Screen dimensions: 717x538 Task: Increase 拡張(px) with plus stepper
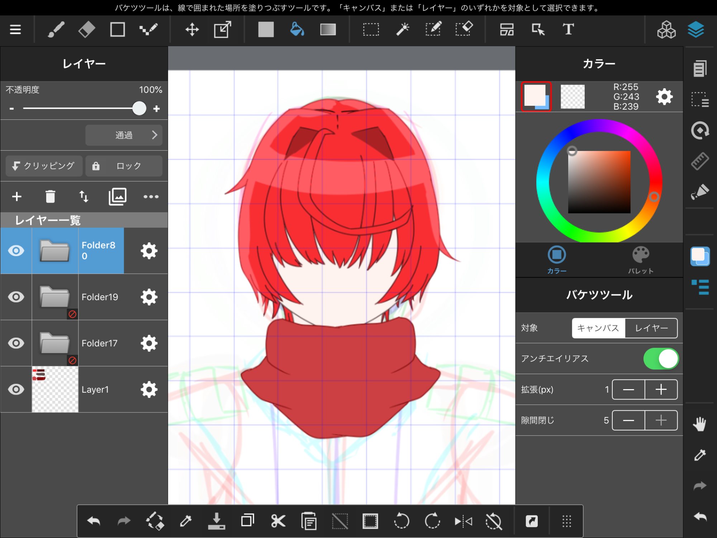[661, 390]
